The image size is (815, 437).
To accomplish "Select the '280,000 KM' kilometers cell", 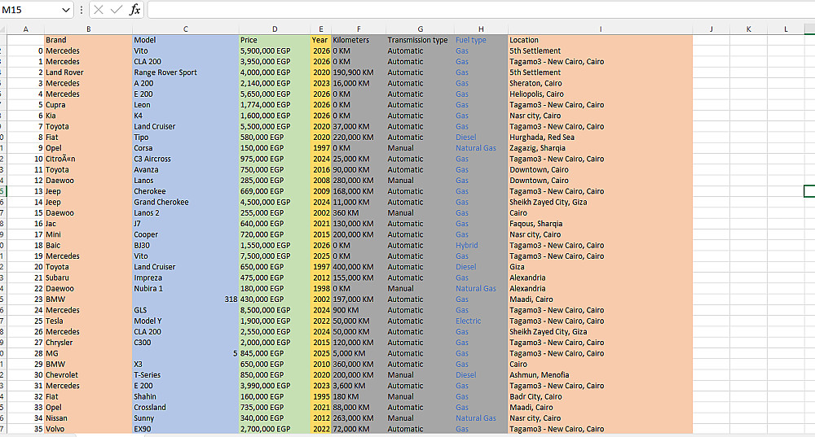I will pyautogui.click(x=359, y=181).
